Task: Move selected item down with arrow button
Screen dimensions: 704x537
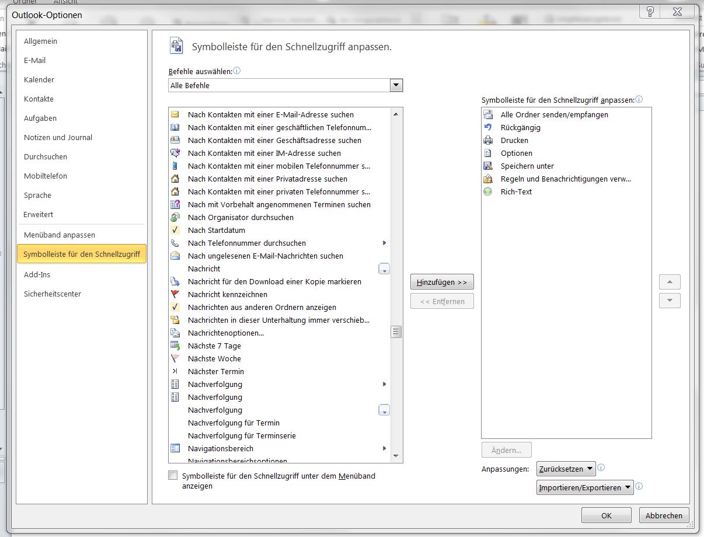Action: pos(670,301)
